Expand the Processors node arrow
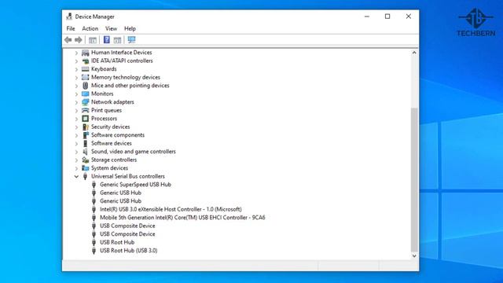Screen dimensions: 503x283 (76, 119)
